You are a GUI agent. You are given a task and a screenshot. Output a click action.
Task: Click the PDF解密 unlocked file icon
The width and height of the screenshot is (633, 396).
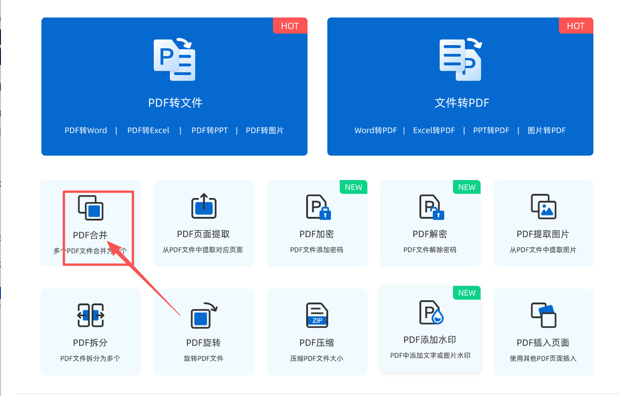[x=432, y=207]
